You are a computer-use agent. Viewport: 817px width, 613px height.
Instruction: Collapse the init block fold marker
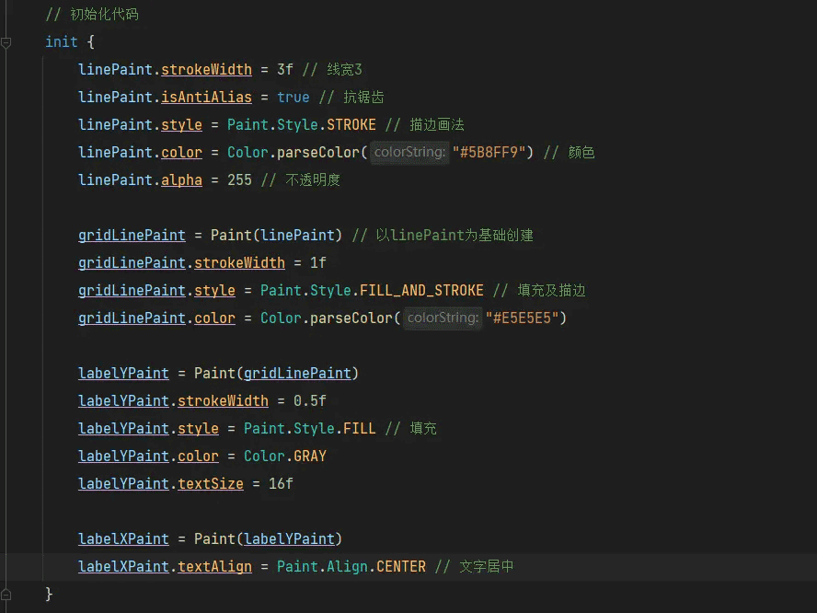(6, 42)
